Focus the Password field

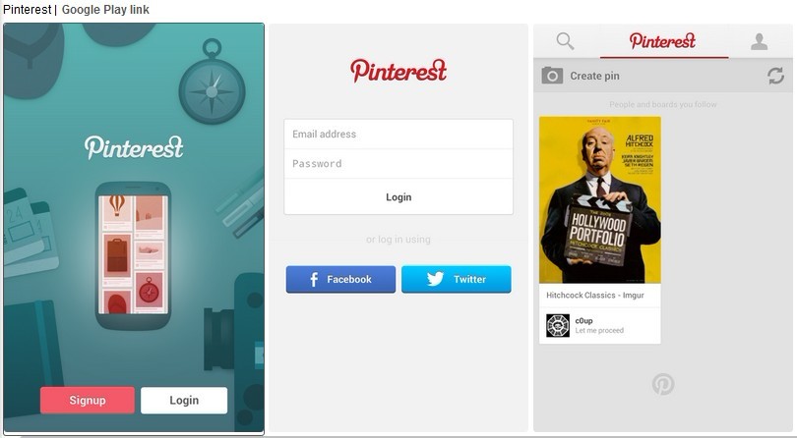coord(398,163)
